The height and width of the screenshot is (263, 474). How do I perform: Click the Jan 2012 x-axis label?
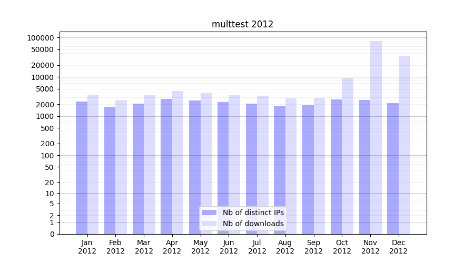tap(87, 247)
